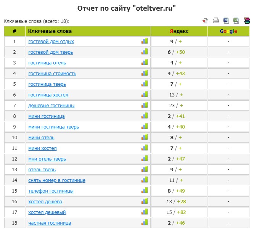Screen dimensions: 254x233
Task: Select the 'гостиница хостел' keyword link
Action: (48, 95)
